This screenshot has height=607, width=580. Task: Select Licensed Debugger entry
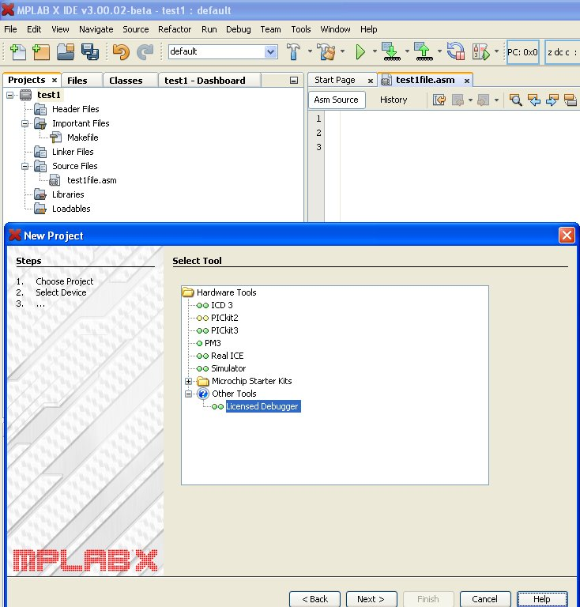point(262,406)
